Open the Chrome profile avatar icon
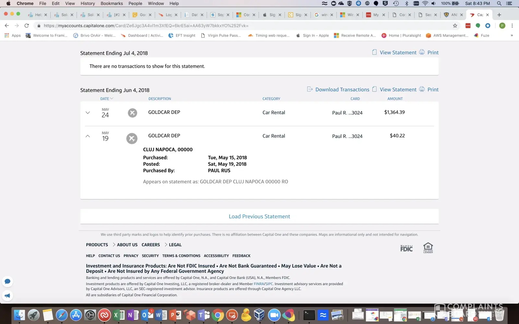Viewport: 519px width, 324px height. pos(502,26)
